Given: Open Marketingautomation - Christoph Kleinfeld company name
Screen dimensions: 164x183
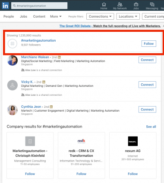Looking at the screenshot, I should 30,153.
